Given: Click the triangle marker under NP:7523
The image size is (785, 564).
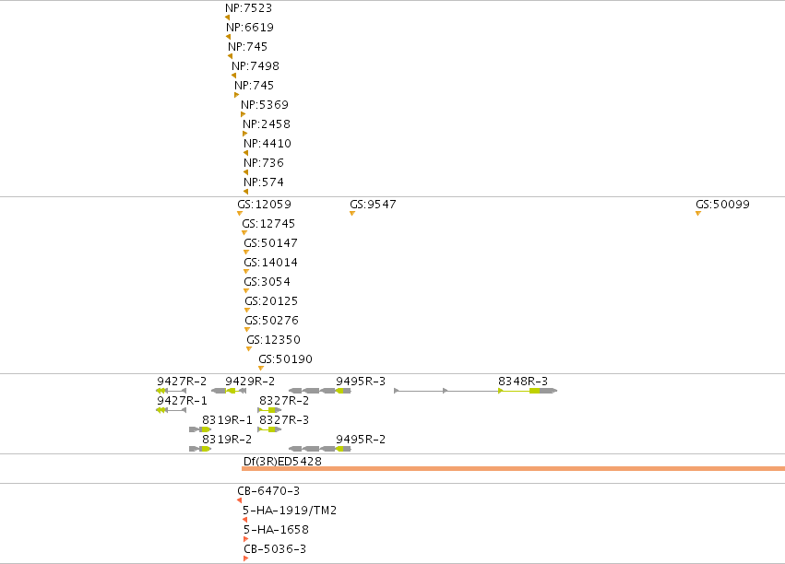Looking at the screenshot, I should [227, 18].
